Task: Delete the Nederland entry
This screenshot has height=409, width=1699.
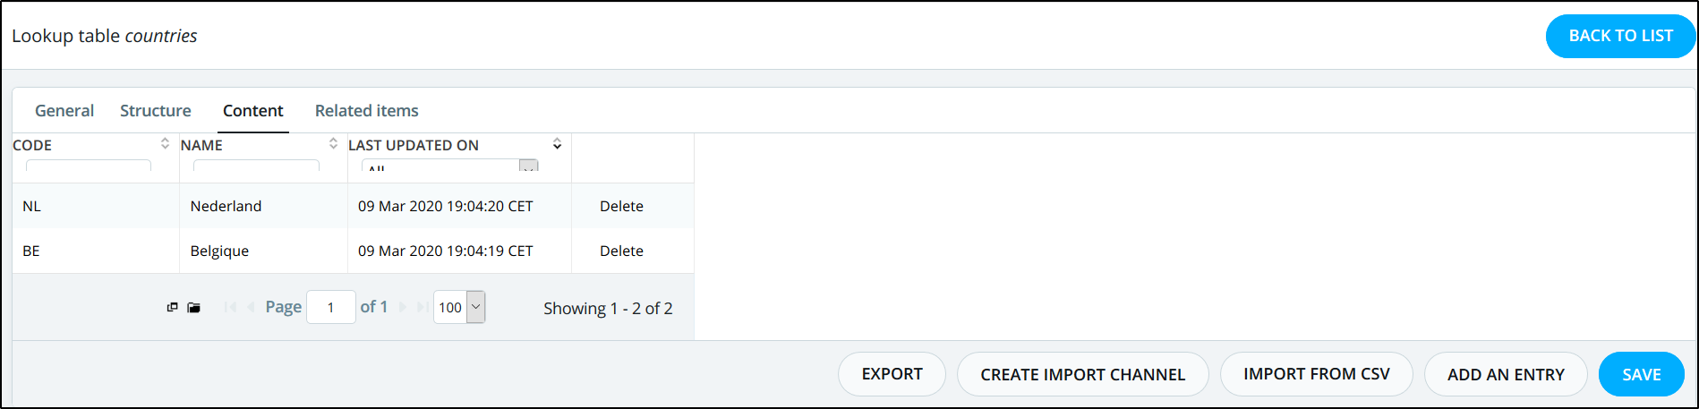Action: (621, 206)
